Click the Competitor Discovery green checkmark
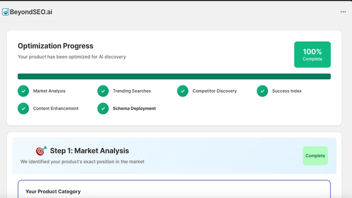This screenshot has width=352, height=198. click(183, 91)
